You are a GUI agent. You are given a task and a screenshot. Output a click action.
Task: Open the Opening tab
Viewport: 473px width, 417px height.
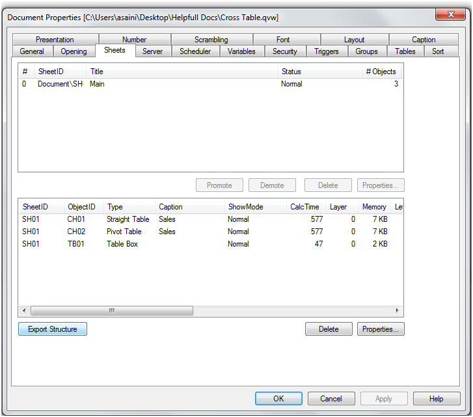pyautogui.click(x=74, y=51)
